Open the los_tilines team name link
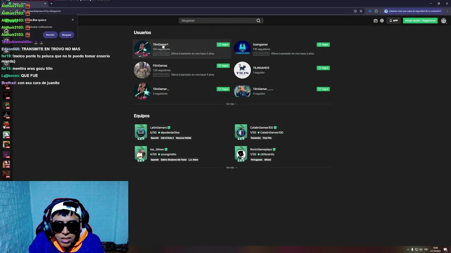This screenshot has height=253, width=451. (x=157, y=149)
